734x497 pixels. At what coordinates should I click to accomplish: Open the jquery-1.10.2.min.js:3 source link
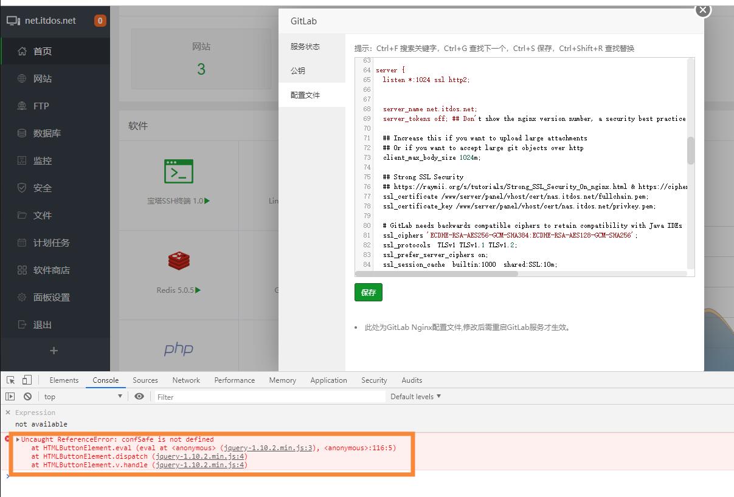point(267,448)
